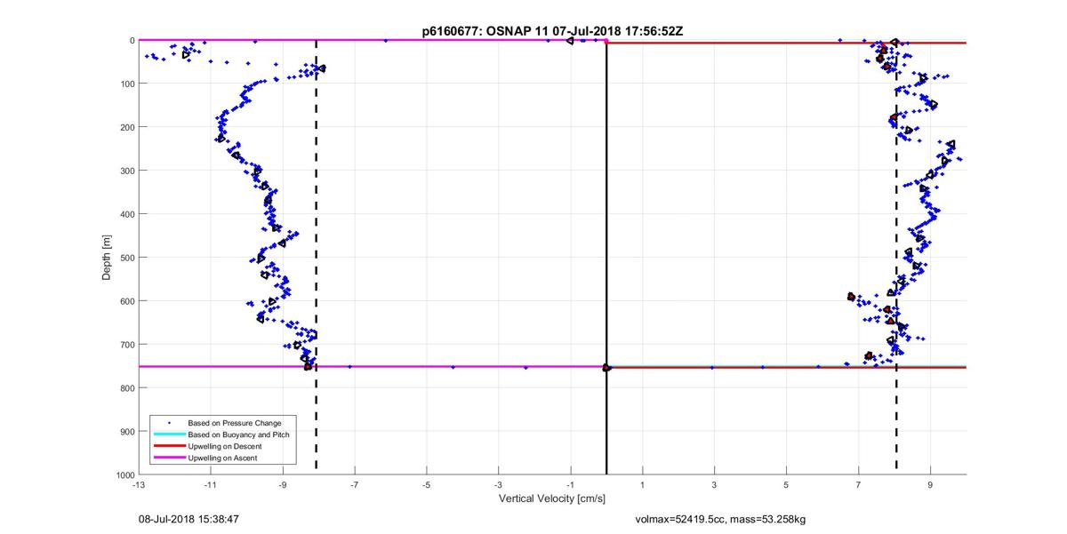The height and width of the screenshot is (534, 1067).
Task: Click the velocity tick label -9
Action: click(283, 486)
